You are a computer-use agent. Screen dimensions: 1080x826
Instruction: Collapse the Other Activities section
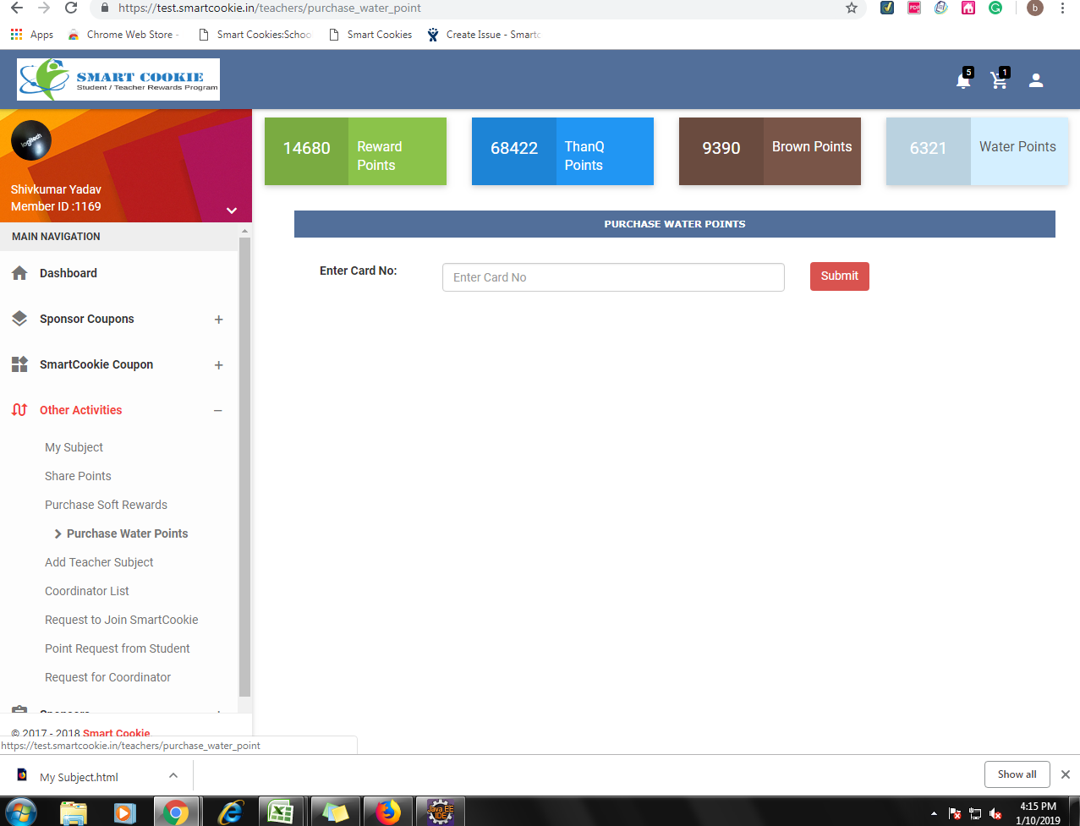218,411
